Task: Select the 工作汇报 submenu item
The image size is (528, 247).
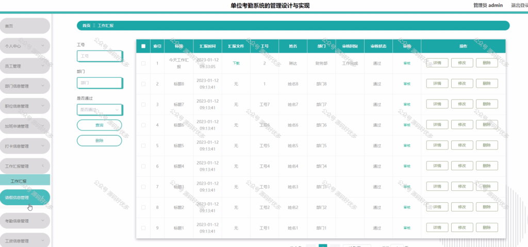Action: 25,181
